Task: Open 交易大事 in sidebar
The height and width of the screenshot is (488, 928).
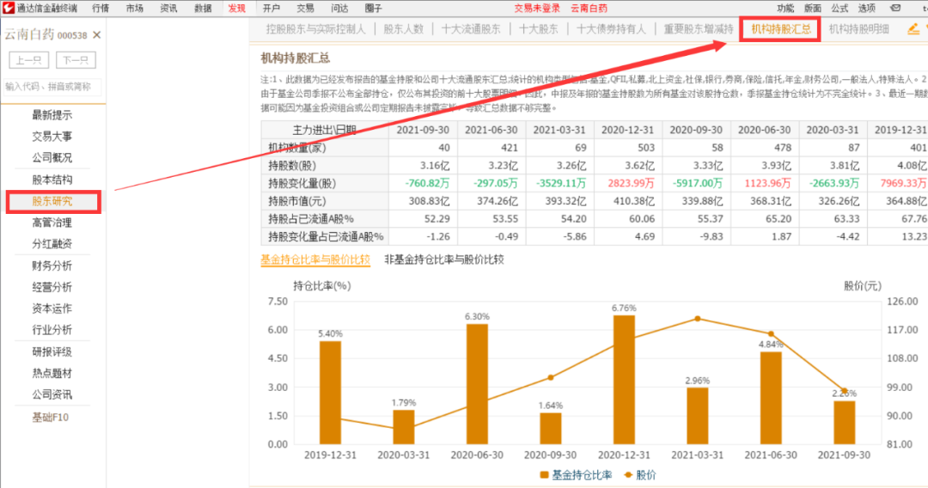Action: (52, 136)
